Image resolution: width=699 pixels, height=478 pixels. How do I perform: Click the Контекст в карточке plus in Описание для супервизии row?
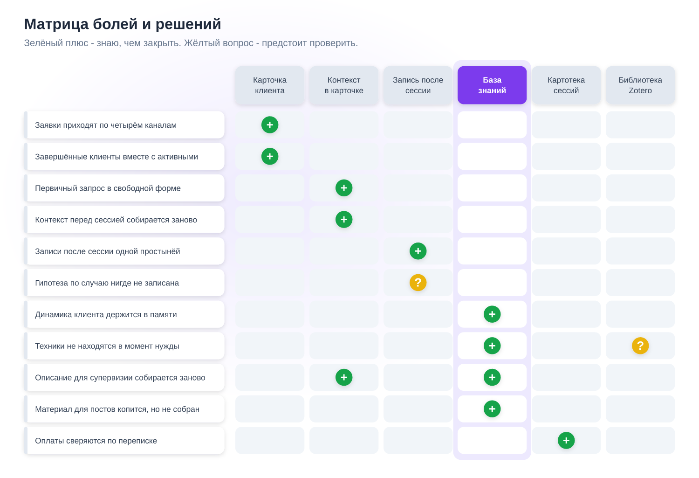point(344,377)
